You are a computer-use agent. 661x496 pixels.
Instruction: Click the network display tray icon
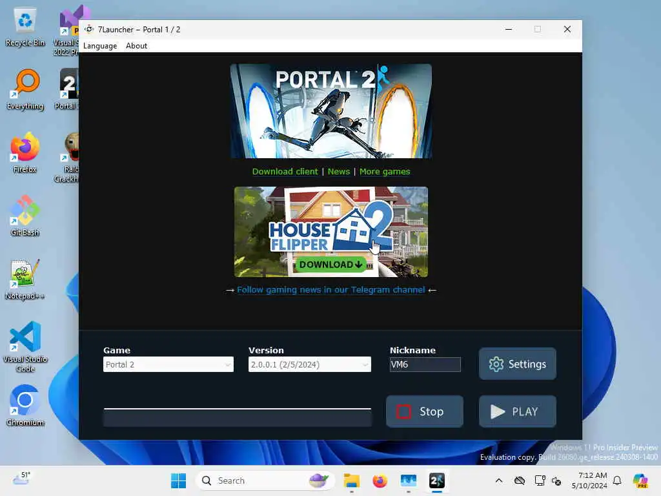point(540,480)
